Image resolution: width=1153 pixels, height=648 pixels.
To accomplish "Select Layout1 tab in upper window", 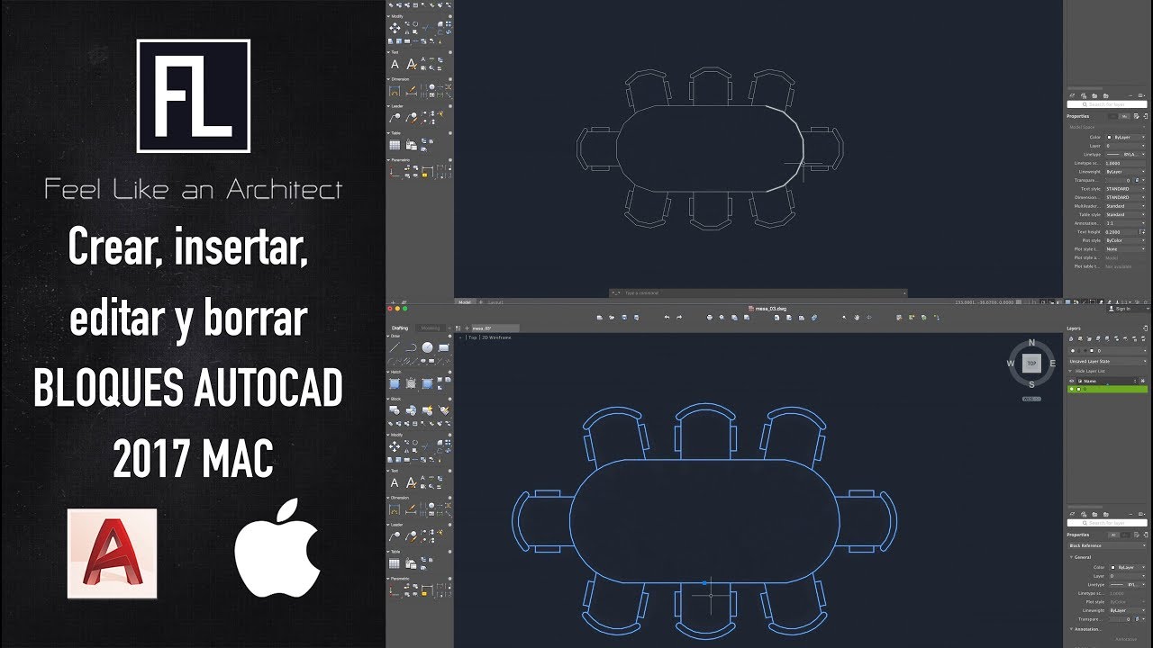I will tap(496, 301).
